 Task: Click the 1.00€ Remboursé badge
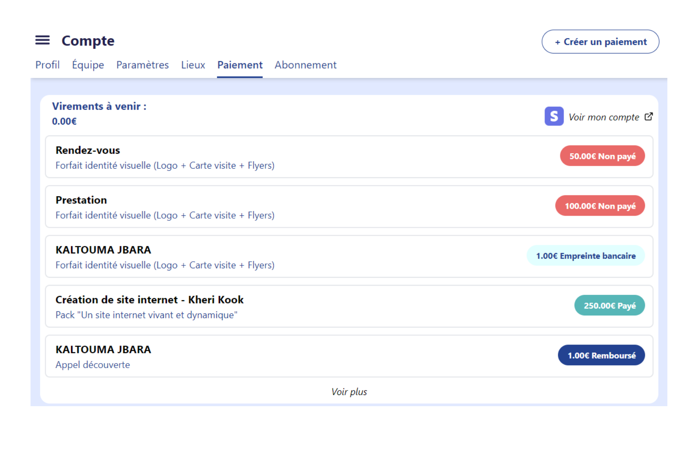pos(601,355)
